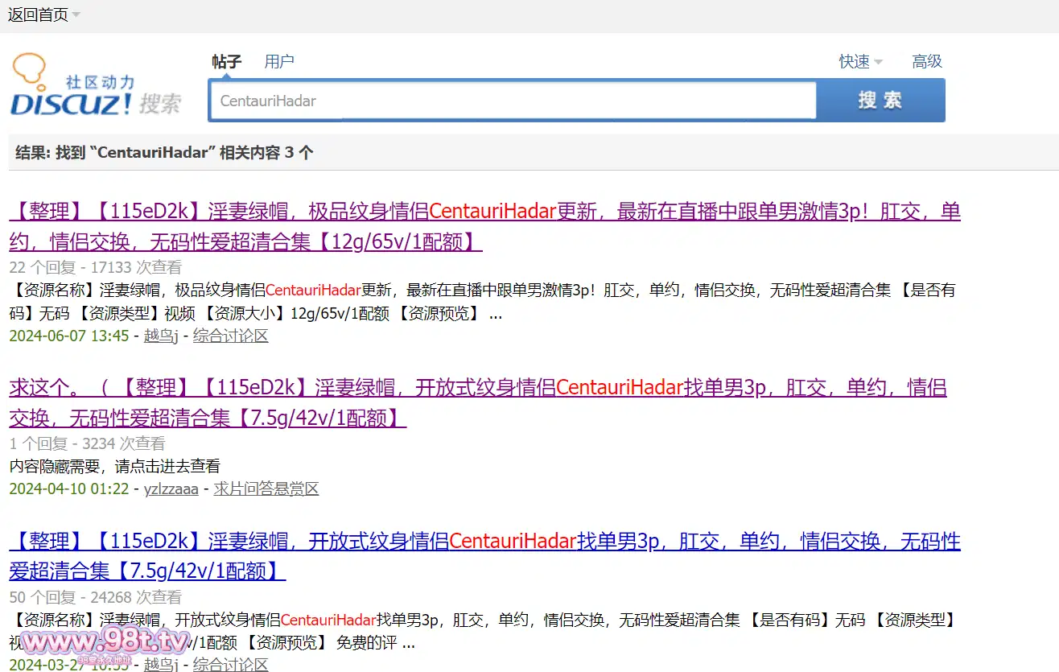Screen dimensions: 1059x672
Task: Open the 求片问答悬赏区 forum link
Action: click(x=266, y=489)
